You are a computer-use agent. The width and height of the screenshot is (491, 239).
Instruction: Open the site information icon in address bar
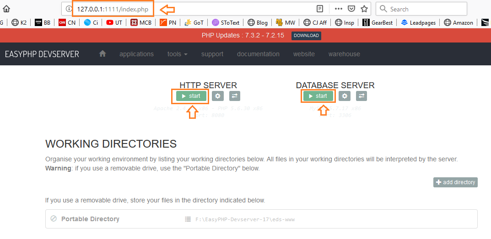(x=69, y=9)
